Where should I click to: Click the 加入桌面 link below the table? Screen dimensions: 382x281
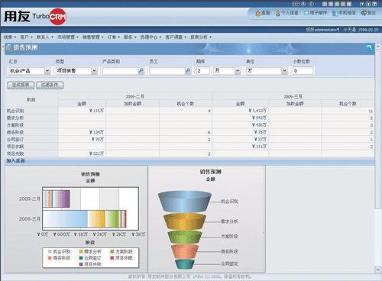pos(15,160)
